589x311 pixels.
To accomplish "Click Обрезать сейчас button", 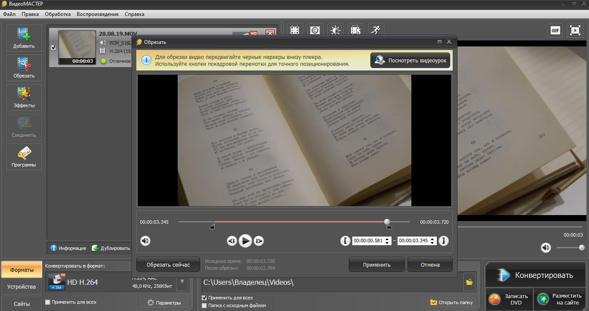I will pos(168,265).
